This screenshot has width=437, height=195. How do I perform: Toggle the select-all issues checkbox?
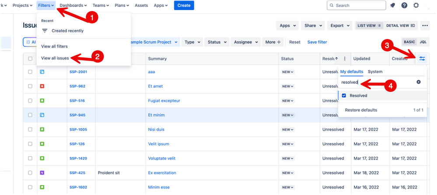pyautogui.click(x=30, y=58)
